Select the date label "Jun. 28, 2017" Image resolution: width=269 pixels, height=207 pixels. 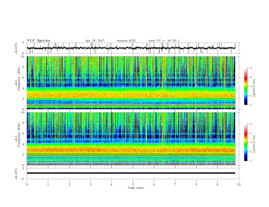click(x=95, y=41)
